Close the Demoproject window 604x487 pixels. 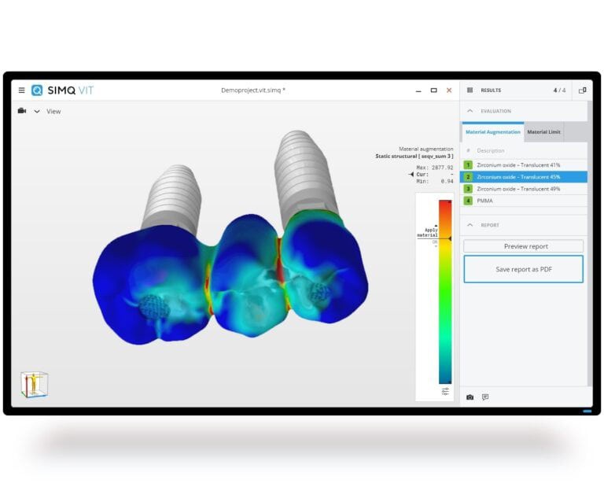pos(449,90)
